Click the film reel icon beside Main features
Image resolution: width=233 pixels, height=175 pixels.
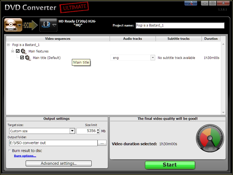tap(23, 51)
